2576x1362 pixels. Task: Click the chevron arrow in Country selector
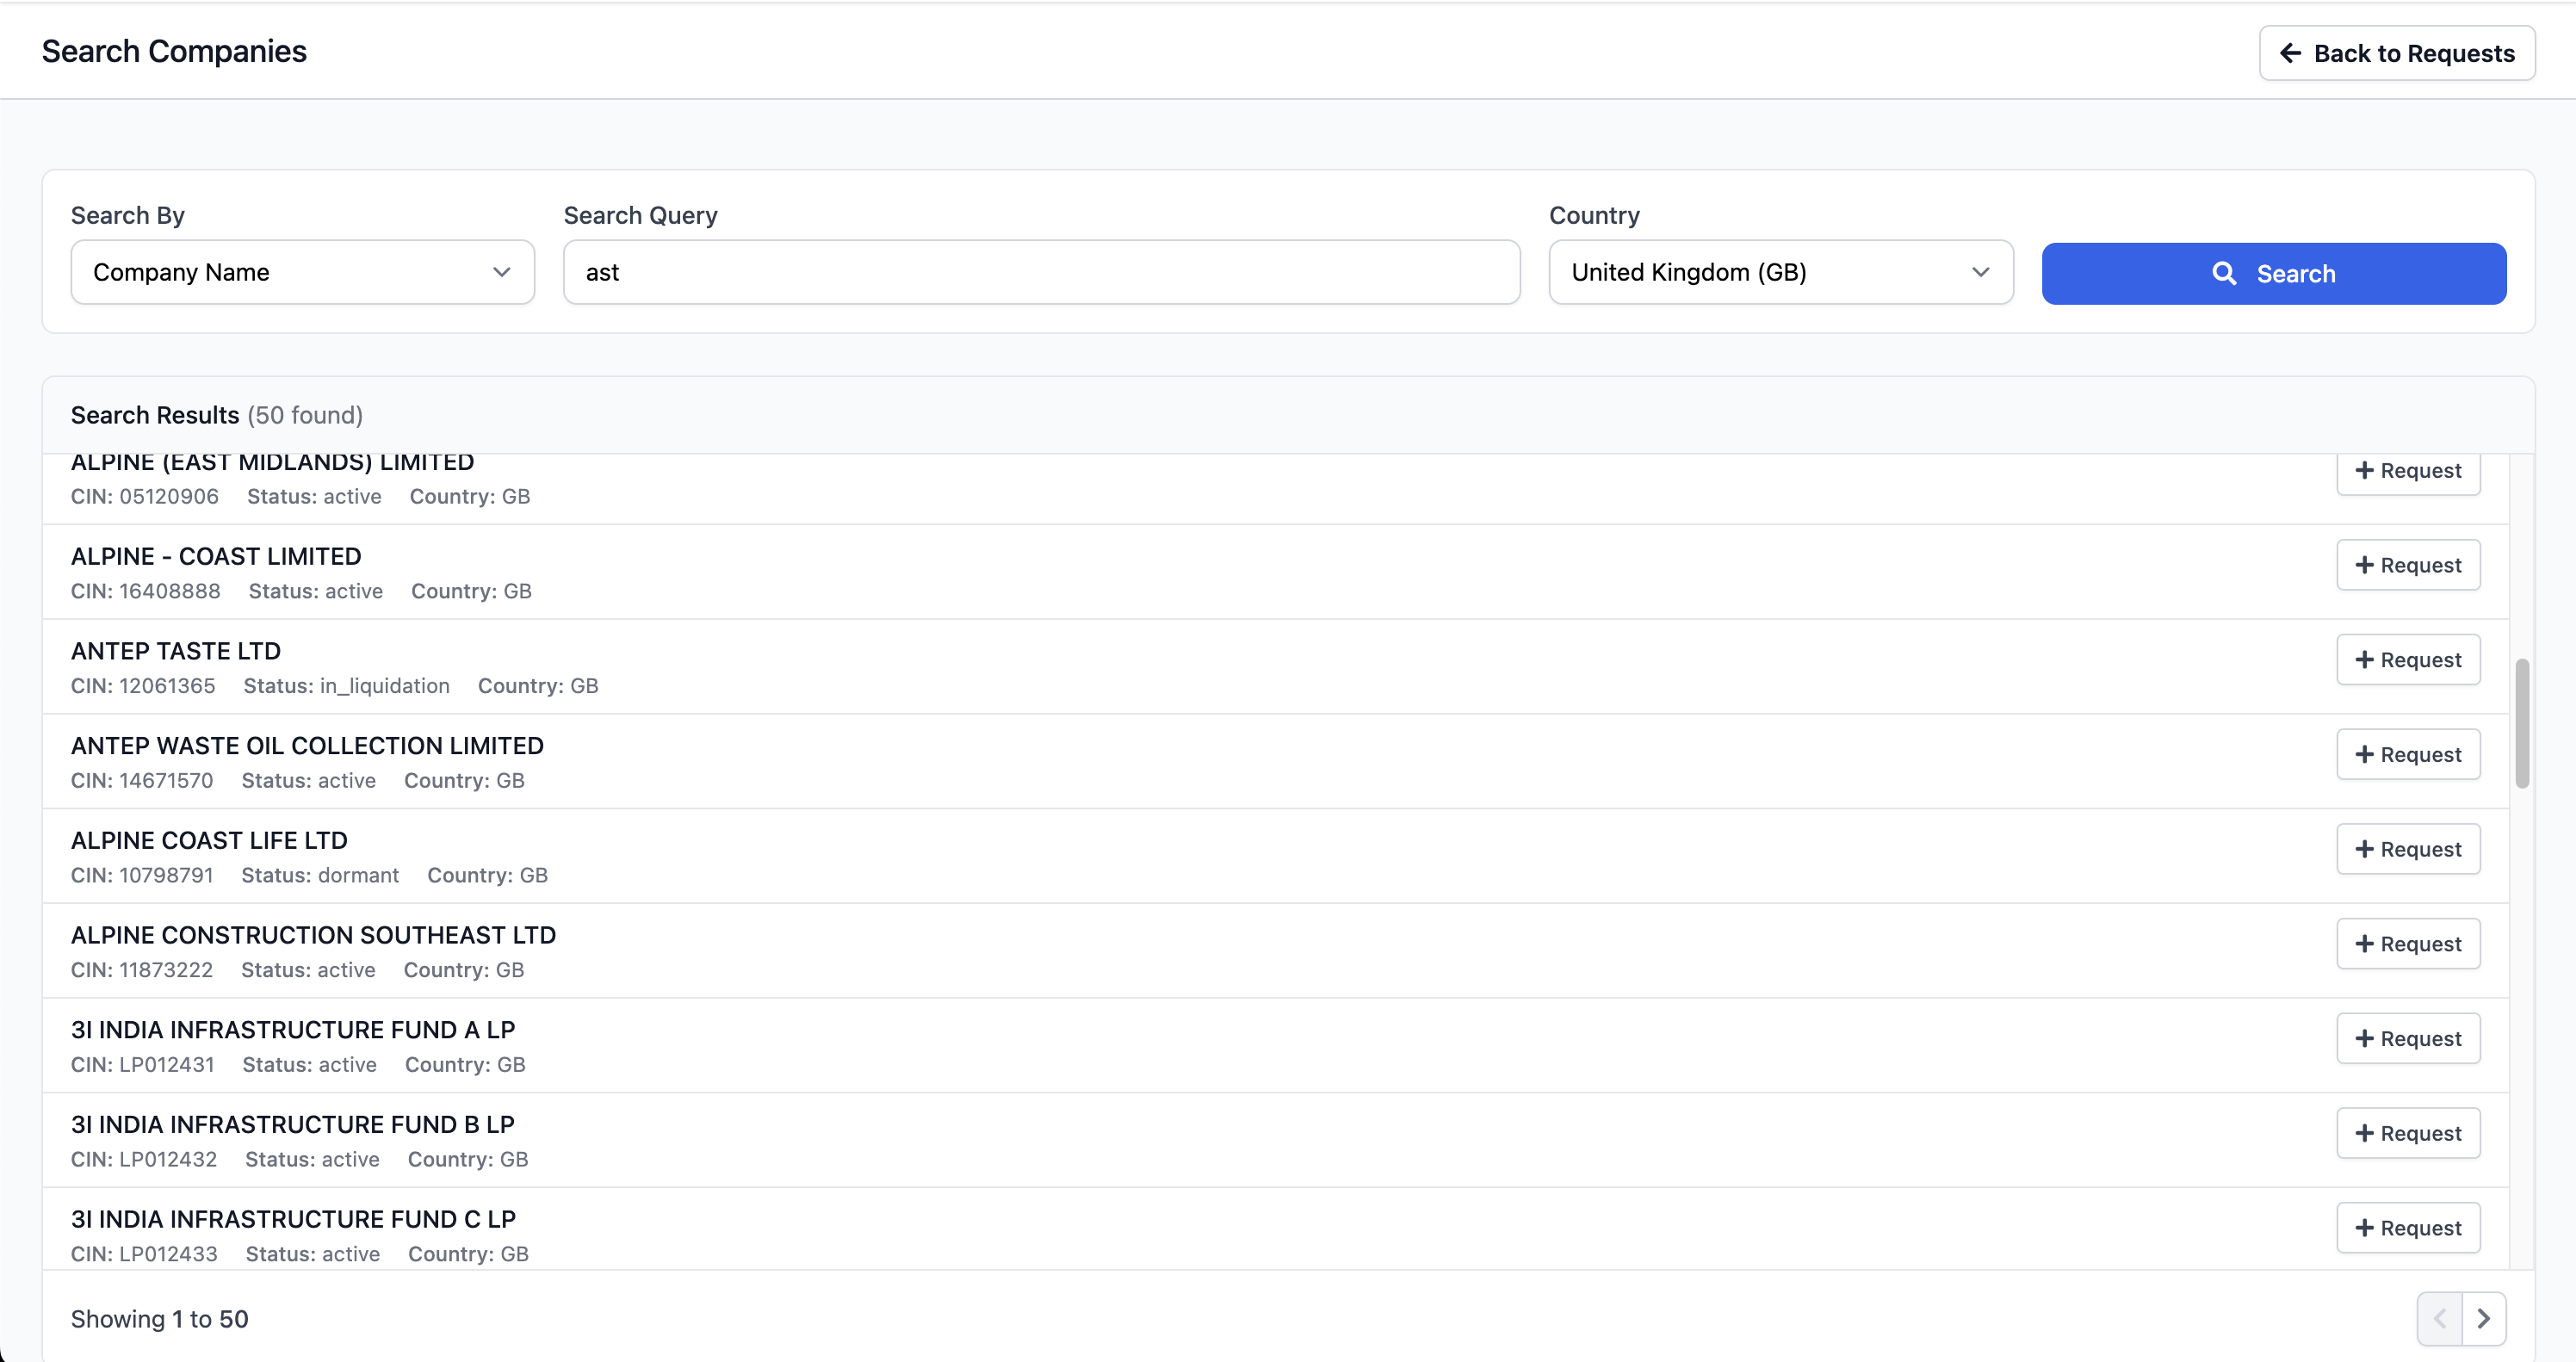tap(1980, 272)
